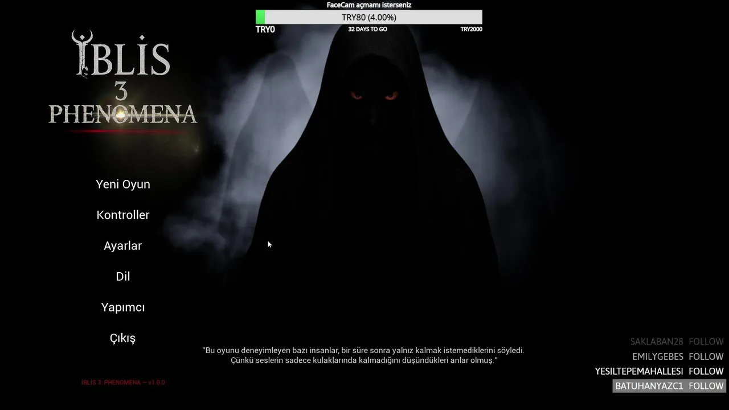Screen dimensions: 729x410
Task: Click the quote line starting "Çünkü seslerin sadece"
Action: tap(364, 361)
